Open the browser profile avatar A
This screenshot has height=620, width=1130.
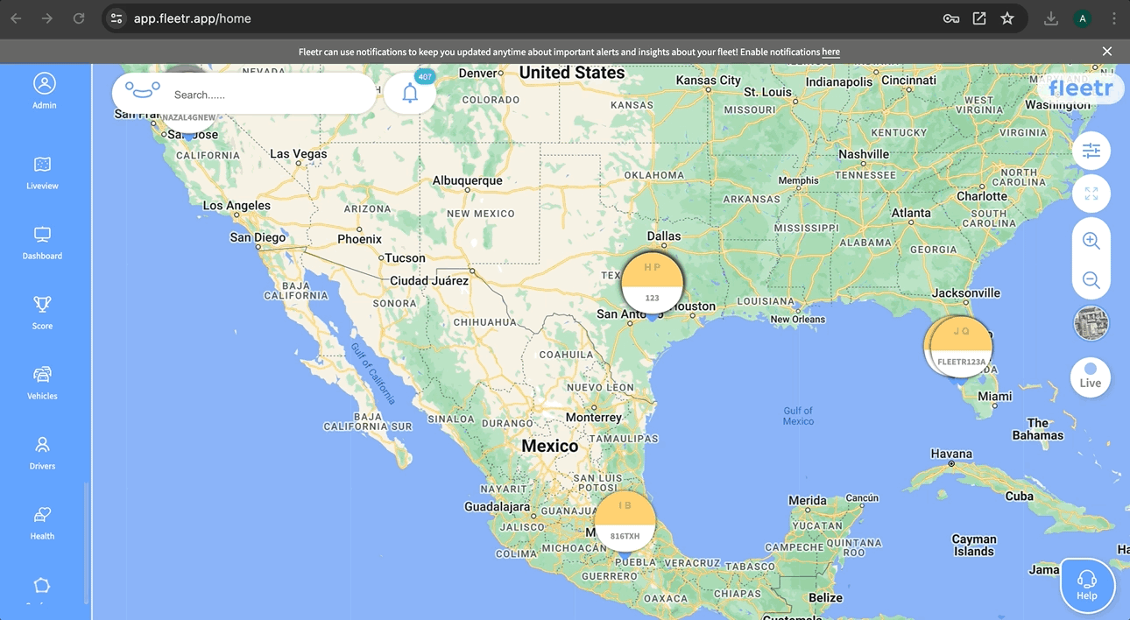click(x=1083, y=18)
